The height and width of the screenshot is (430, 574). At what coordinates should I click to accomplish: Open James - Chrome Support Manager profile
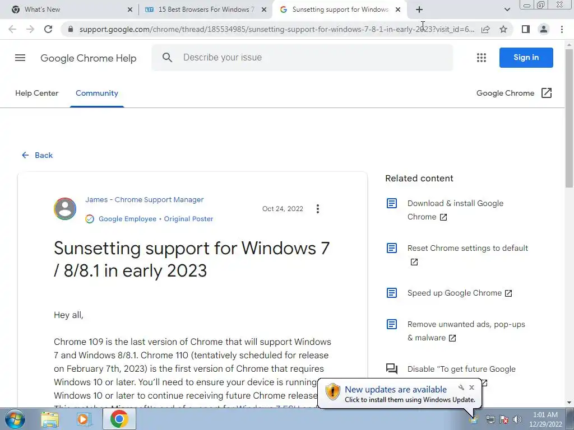(x=145, y=200)
